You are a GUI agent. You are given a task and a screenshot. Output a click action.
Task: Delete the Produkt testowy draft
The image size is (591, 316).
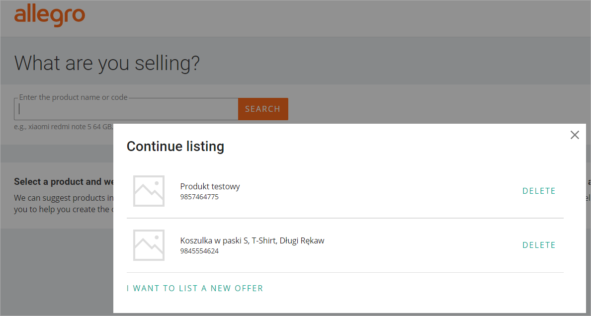point(539,191)
